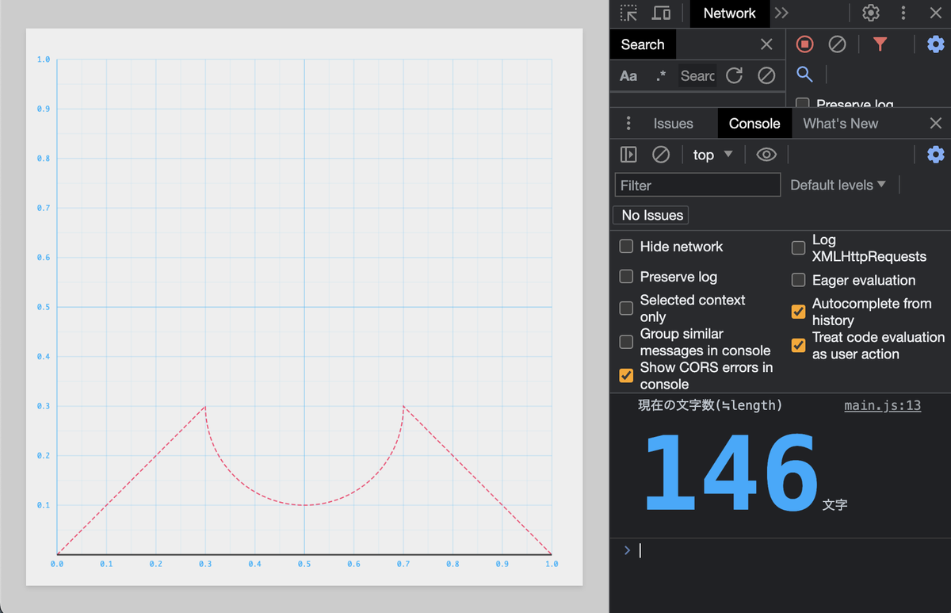Toggle regular expression search option

coord(661,76)
